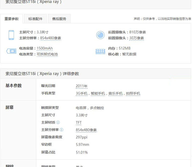
Task: Click the battery capacity icon
Action: (11, 51)
